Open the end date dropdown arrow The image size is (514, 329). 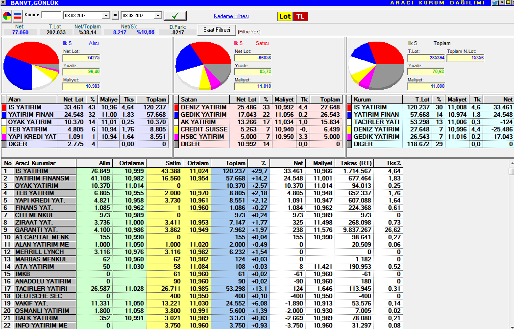tap(158, 15)
